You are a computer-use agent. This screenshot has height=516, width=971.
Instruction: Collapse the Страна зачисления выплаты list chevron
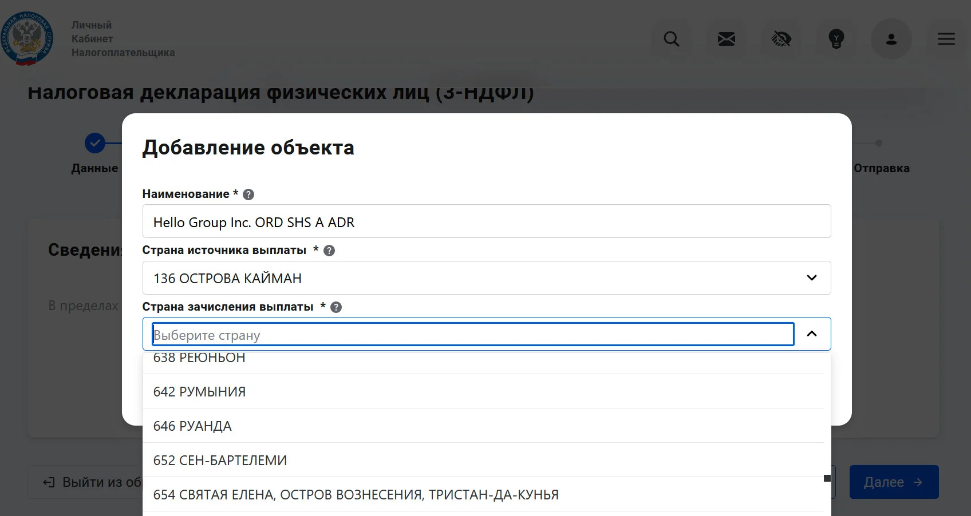[811, 334]
